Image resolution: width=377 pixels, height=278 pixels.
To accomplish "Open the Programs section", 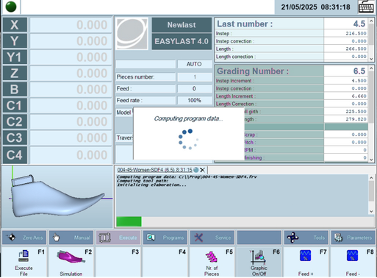I will [x=165, y=238].
